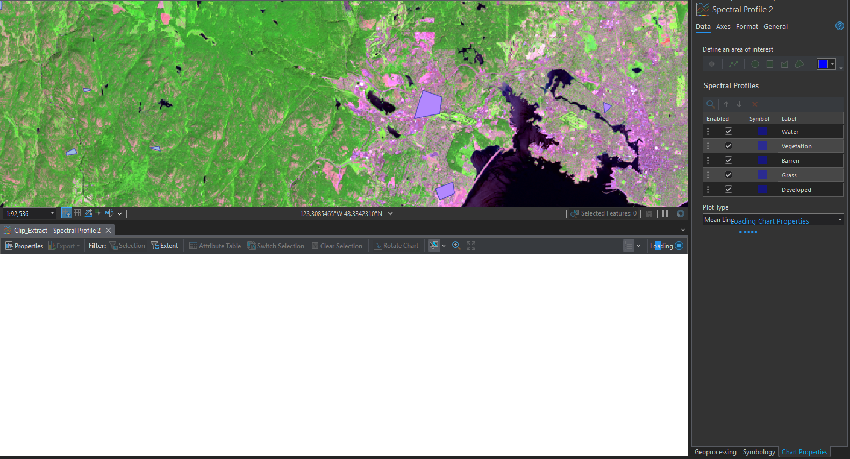Disable the Vegetation spectral profile checkbox

click(x=728, y=146)
